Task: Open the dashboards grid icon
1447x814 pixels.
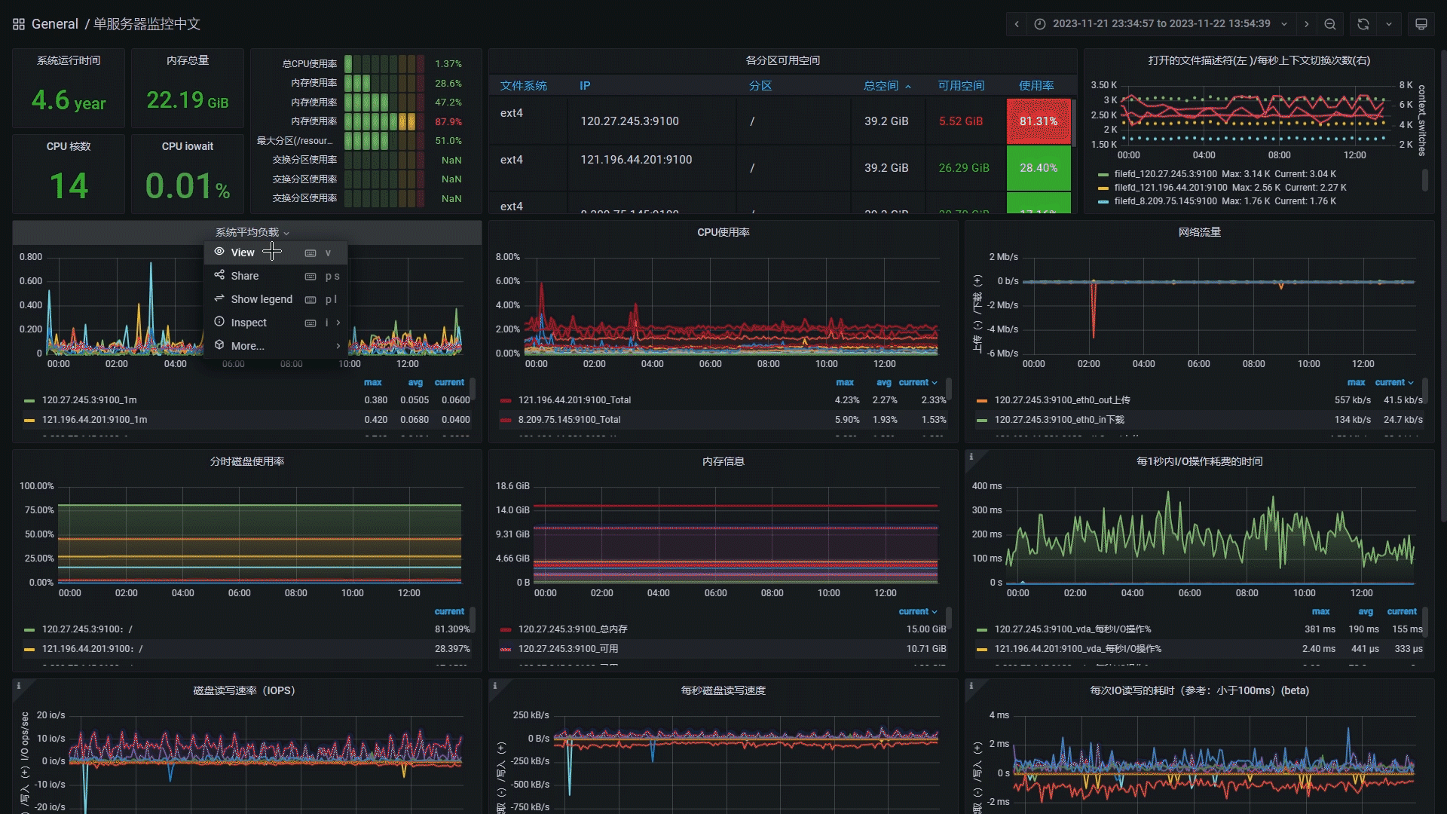Action: pyautogui.click(x=19, y=24)
